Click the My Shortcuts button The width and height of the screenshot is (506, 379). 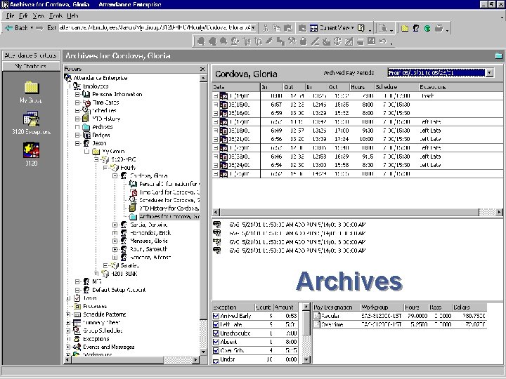click(x=31, y=66)
